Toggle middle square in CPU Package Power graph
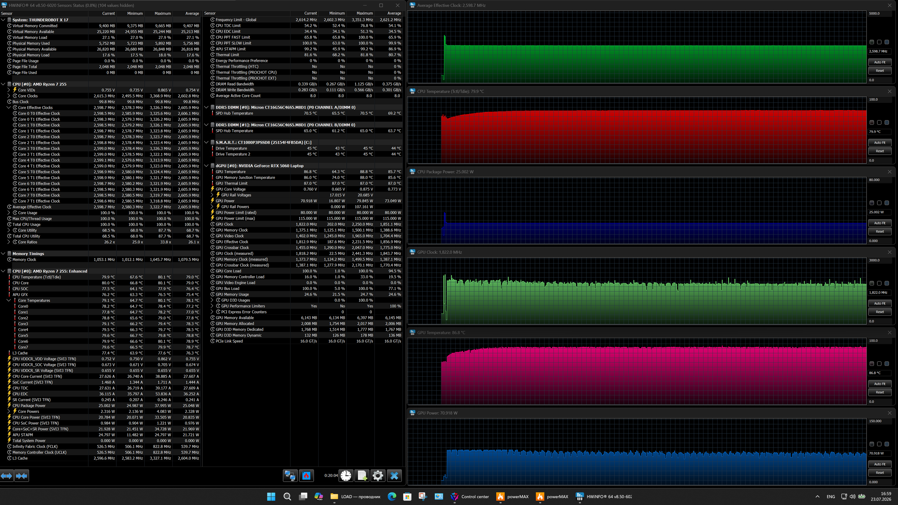Image resolution: width=898 pixels, height=505 pixels. coord(879,203)
